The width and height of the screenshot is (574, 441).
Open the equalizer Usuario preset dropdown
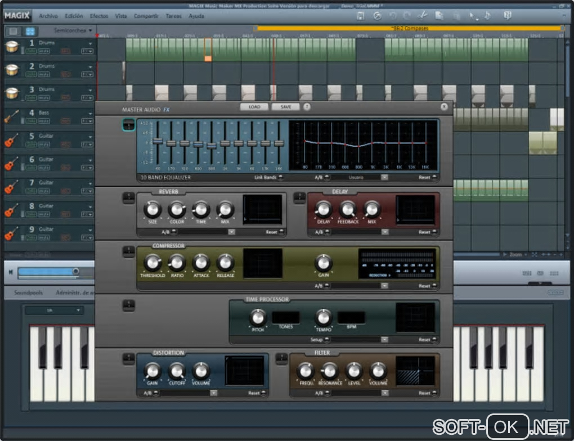[384, 178]
